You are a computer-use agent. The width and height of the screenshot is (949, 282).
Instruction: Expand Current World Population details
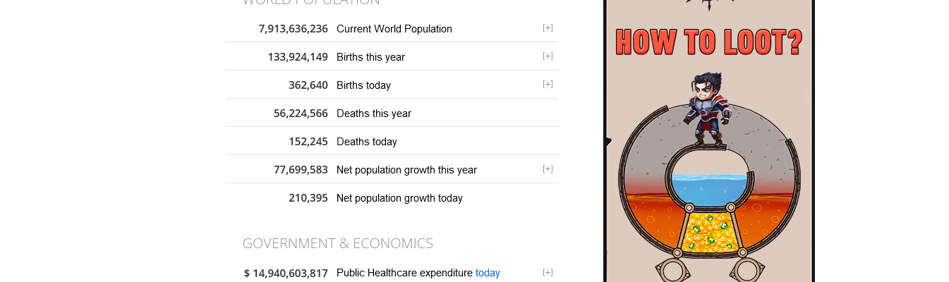(548, 28)
